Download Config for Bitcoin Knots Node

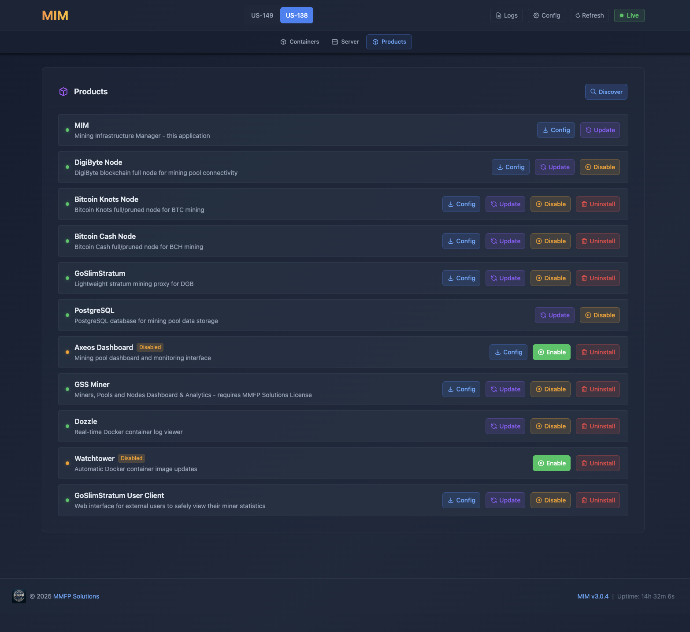pos(461,204)
